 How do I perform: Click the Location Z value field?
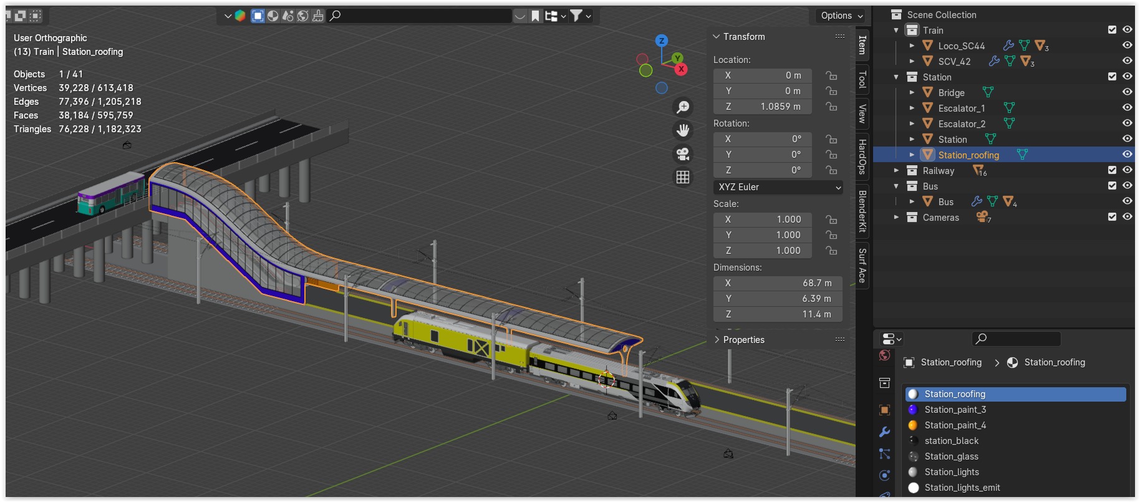click(763, 107)
